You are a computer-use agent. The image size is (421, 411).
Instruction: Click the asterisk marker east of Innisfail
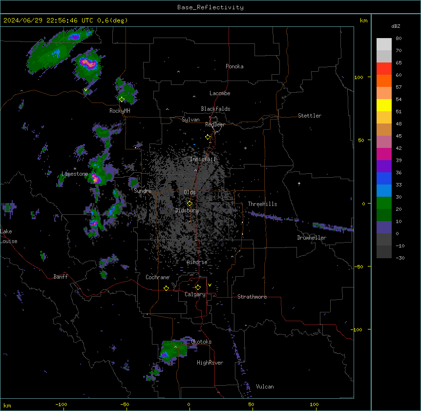click(x=245, y=148)
